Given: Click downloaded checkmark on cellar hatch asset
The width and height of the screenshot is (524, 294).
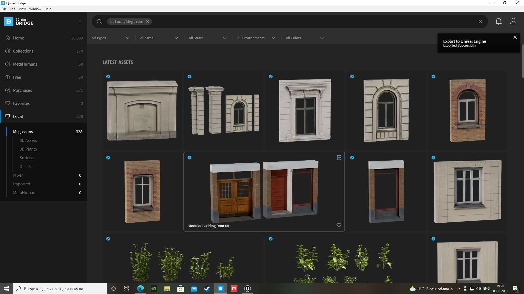Looking at the screenshot, I should coord(108,76).
